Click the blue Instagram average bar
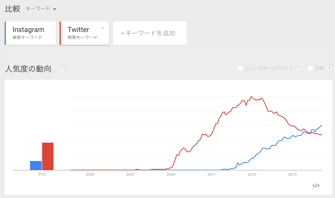The height and width of the screenshot is (198, 335). (36, 165)
